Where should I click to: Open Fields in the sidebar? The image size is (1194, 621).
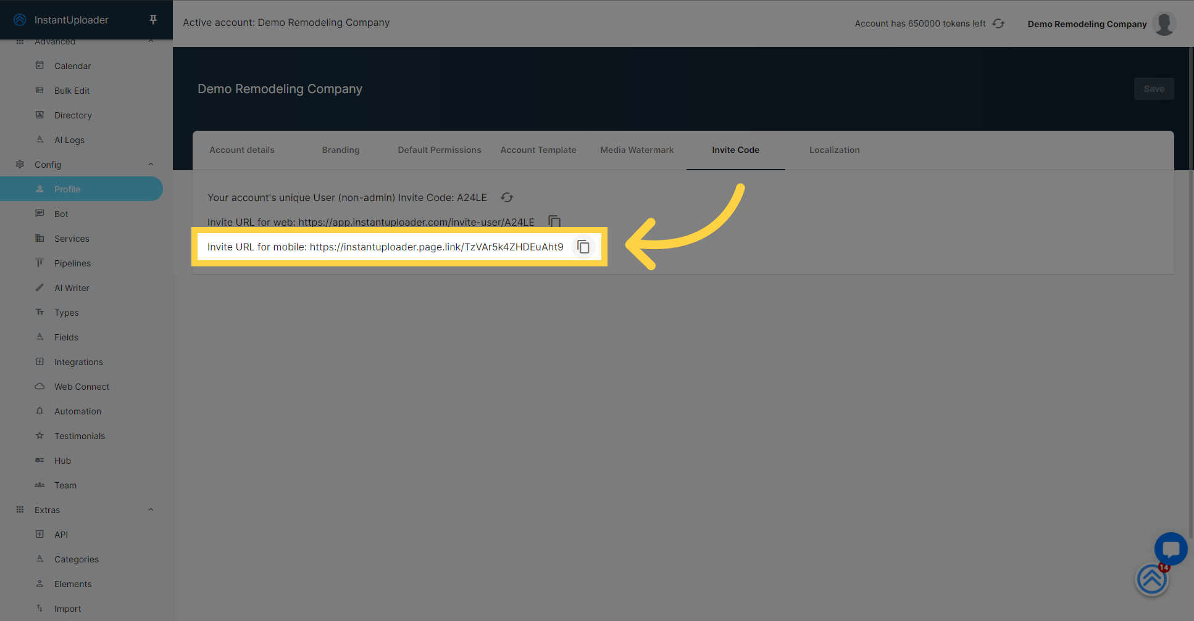pyautogui.click(x=81, y=337)
